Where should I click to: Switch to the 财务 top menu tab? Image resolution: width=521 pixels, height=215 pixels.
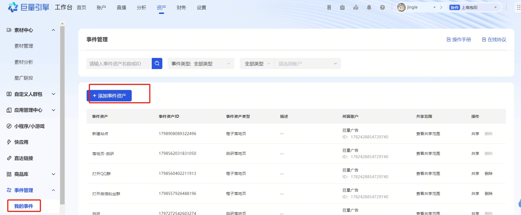pyautogui.click(x=181, y=8)
